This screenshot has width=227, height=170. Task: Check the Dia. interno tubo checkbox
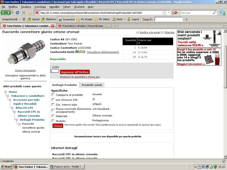coord(53,105)
